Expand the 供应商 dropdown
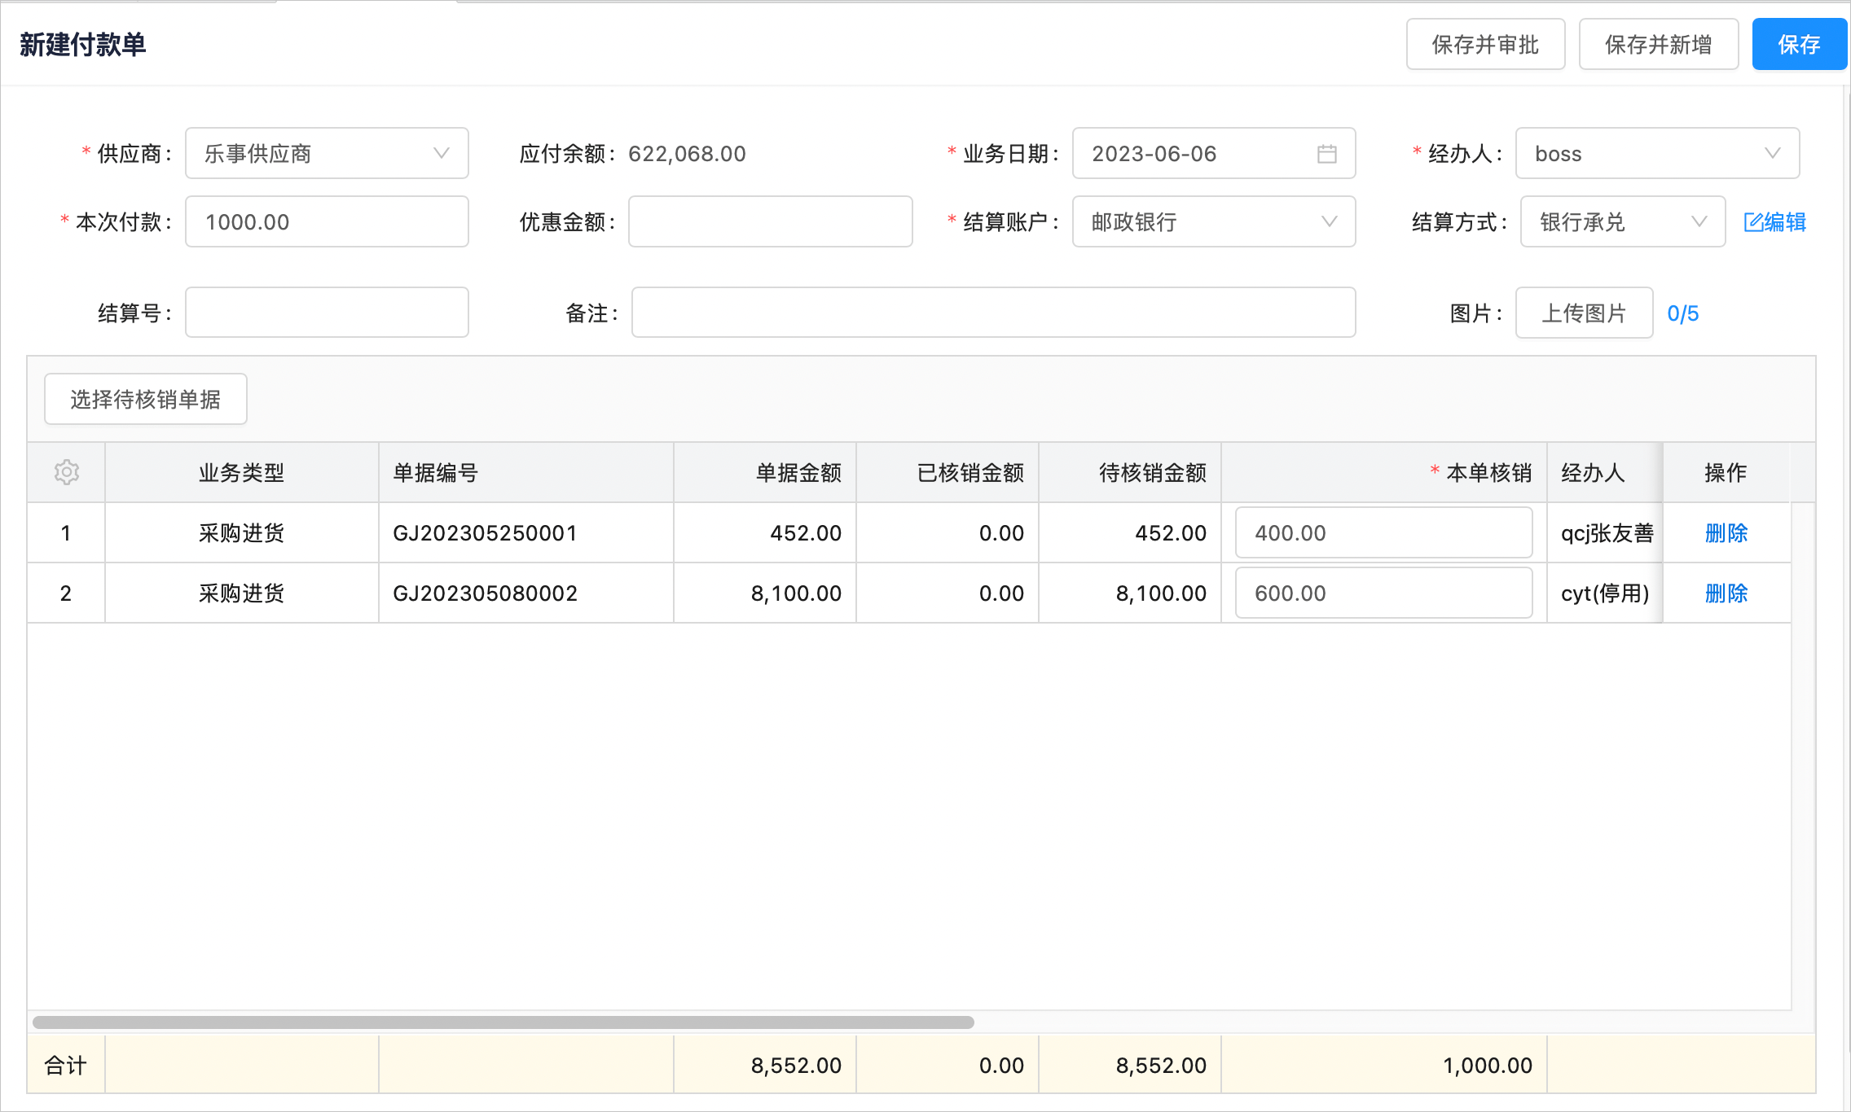The width and height of the screenshot is (1851, 1112). [327, 153]
